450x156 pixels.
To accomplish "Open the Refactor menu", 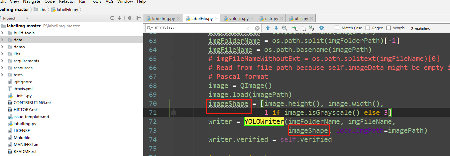I will coord(67,2).
